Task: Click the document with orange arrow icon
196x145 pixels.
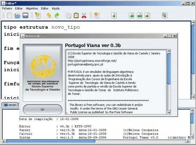Action: (97, 16)
